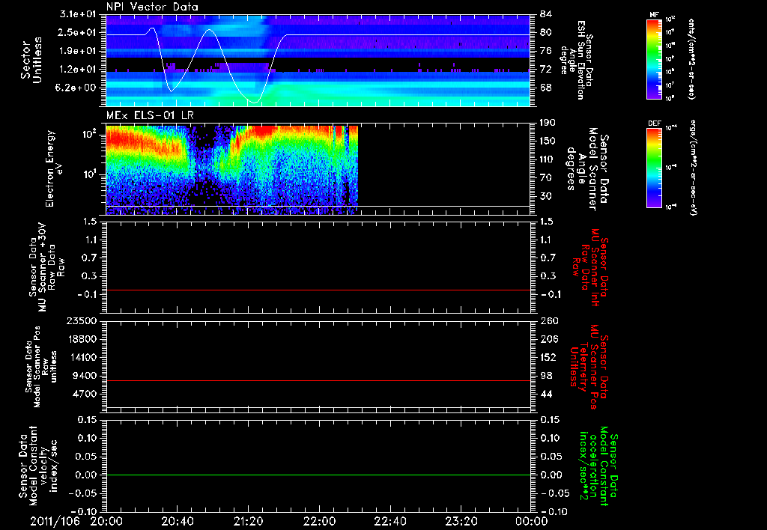This screenshot has height=530, width=767.
Task: Select the green Model Constant acceleration label
Action: coord(599,466)
